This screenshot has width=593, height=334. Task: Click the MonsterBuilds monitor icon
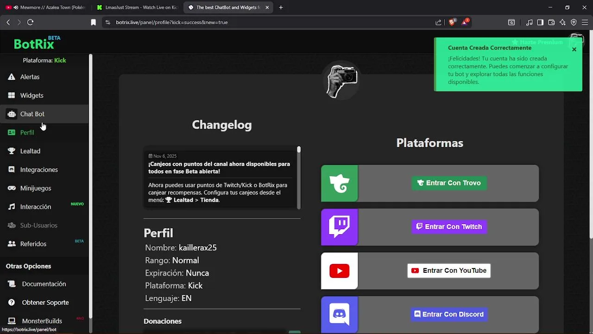pyautogui.click(x=12, y=321)
